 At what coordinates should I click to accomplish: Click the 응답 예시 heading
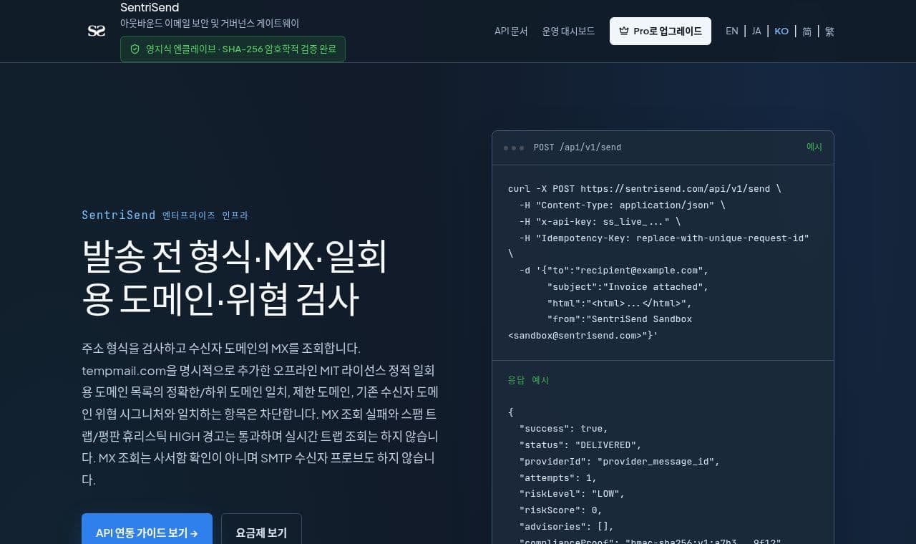[528, 380]
